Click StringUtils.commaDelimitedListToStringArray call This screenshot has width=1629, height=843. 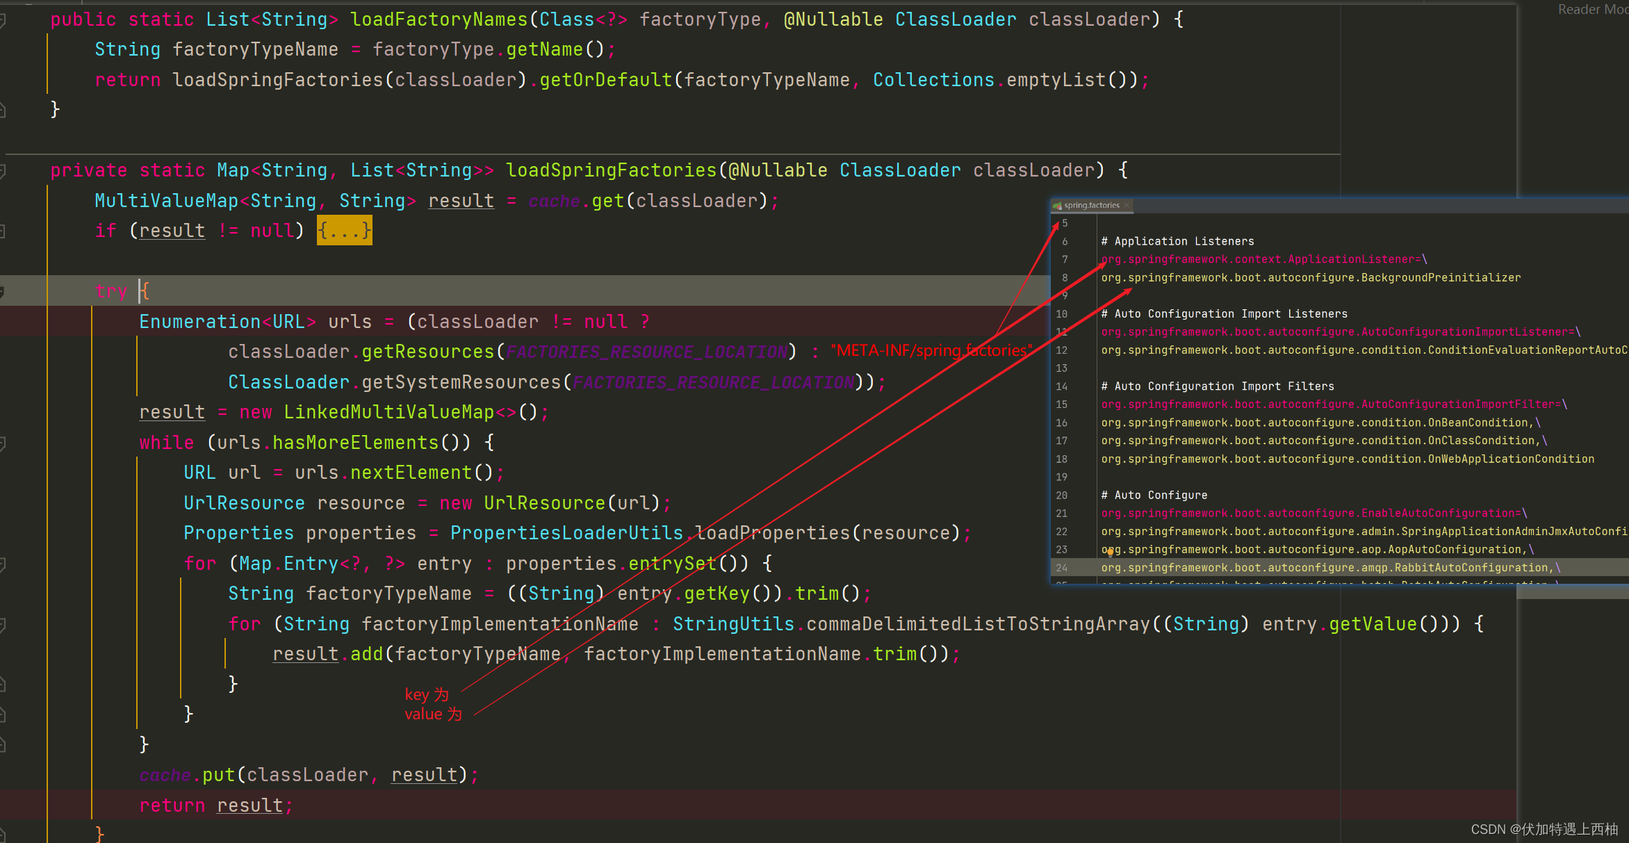click(x=911, y=624)
